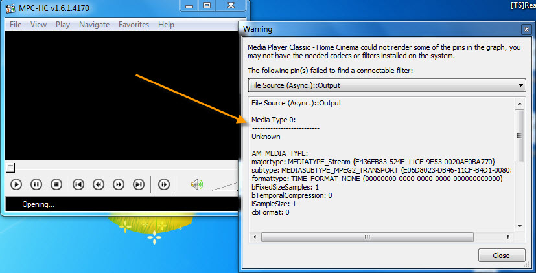Click the 'Unknown' text line

coord(266,136)
